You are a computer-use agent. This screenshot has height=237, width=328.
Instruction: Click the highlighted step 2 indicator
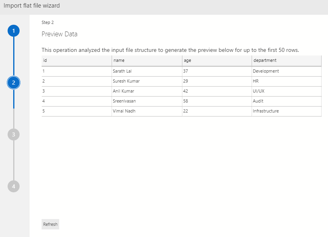pos(14,83)
